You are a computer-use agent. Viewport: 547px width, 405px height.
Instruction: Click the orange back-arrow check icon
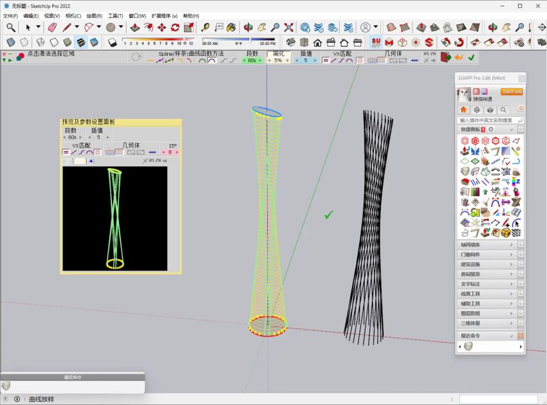459,57
